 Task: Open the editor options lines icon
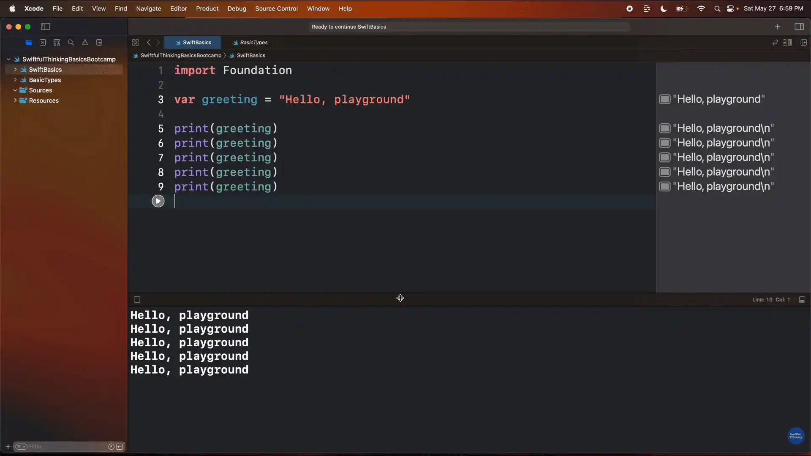point(788,43)
